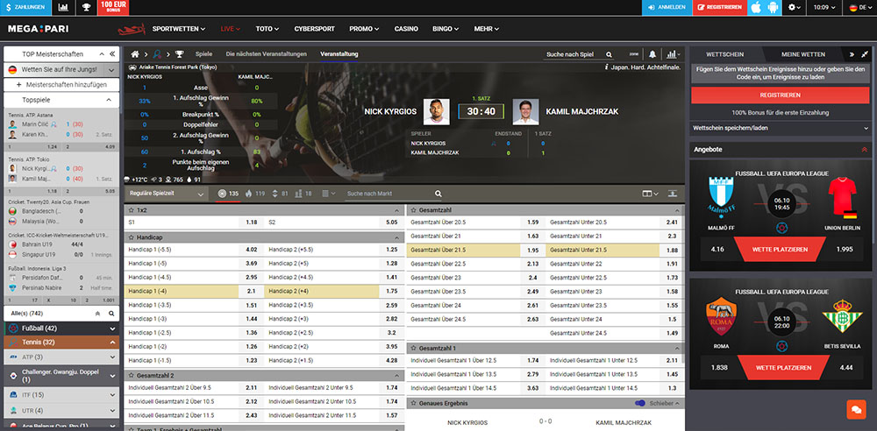
Task: Switch to Die nächsten Veranstaltungen tab
Action: click(x=267, y=54)
